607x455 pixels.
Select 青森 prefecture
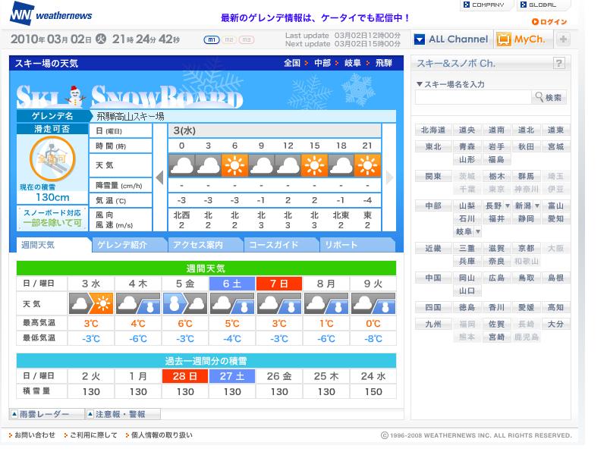point(467,146)
